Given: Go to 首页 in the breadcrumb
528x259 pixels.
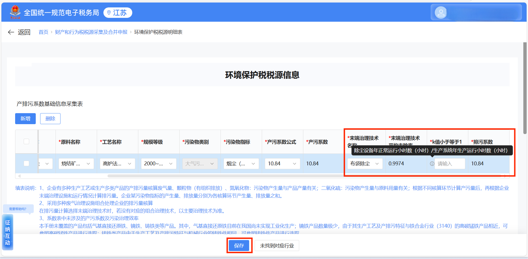Looking at the screenshot, I should [x=43, y=32].
